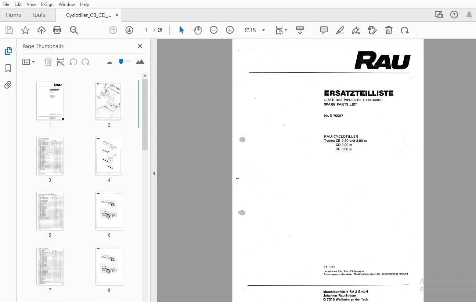The image size is (476, 302).
Task: Adjust the thumbnail size slider handle
Action: tap(121, 61)
